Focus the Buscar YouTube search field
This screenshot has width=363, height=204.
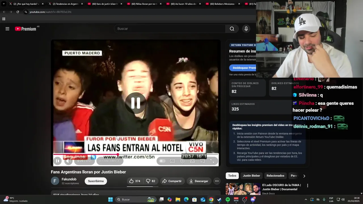(x=170, y=29)
